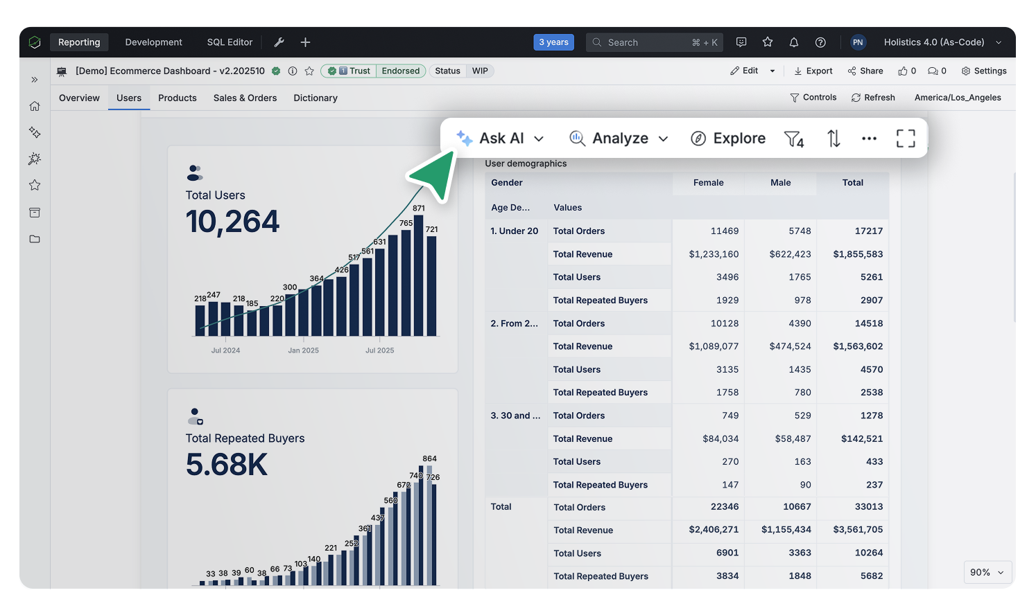Expand the left sidebar with double chevron
The height and width of the screenshot is (615, 1036).
tap(35, 80)
